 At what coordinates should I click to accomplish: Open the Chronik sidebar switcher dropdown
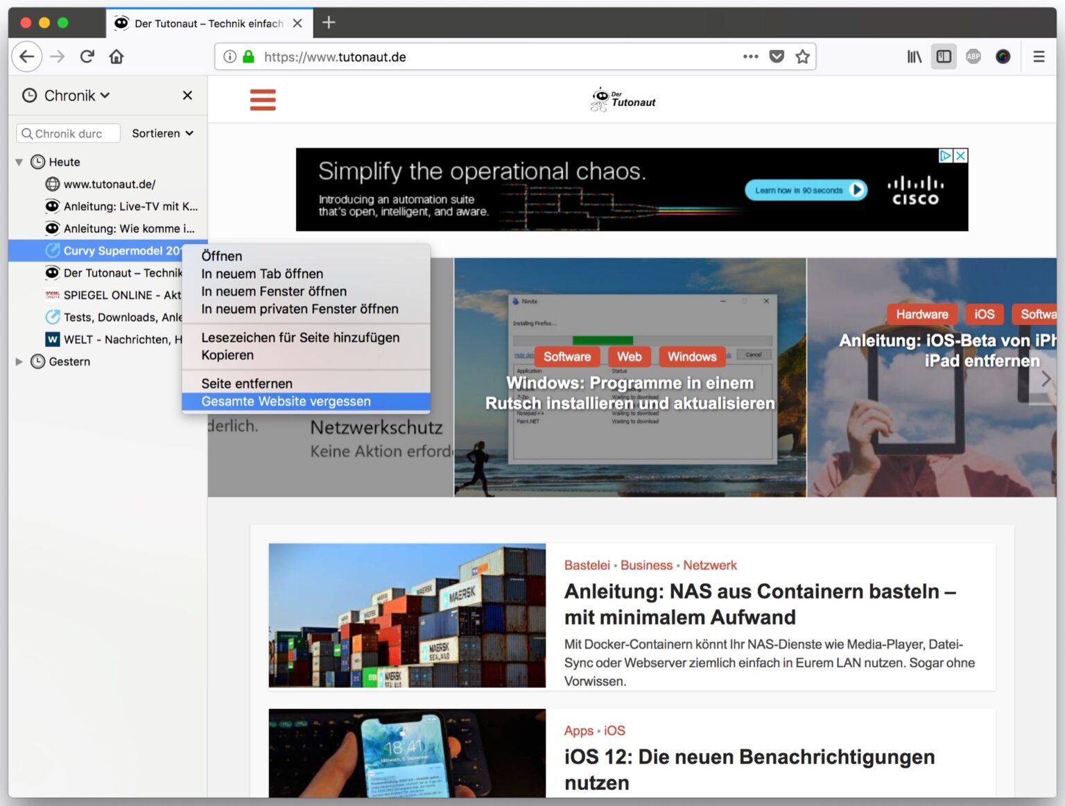[x=105, y=95]
